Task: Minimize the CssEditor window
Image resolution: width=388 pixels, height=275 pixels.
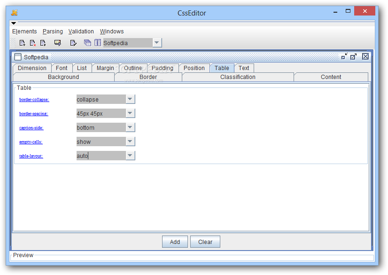Action: pos(335,11)
